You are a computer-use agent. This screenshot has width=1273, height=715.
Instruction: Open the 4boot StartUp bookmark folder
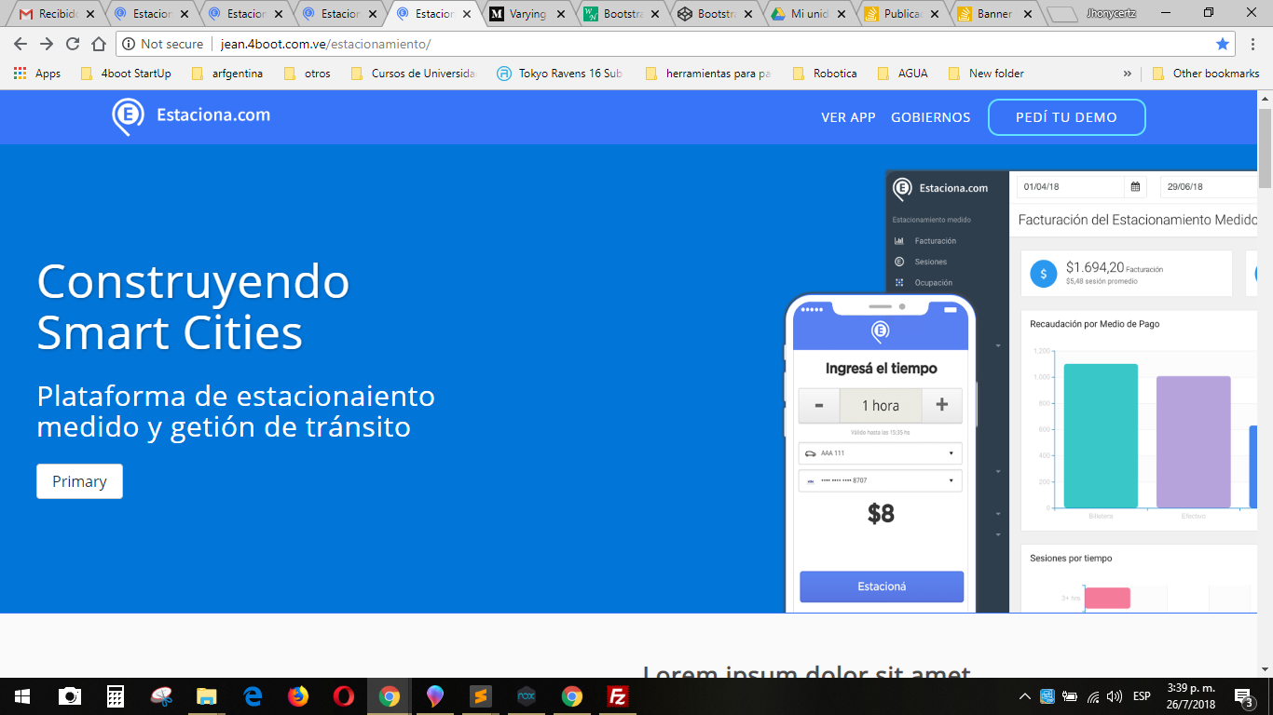pos(126,74)
